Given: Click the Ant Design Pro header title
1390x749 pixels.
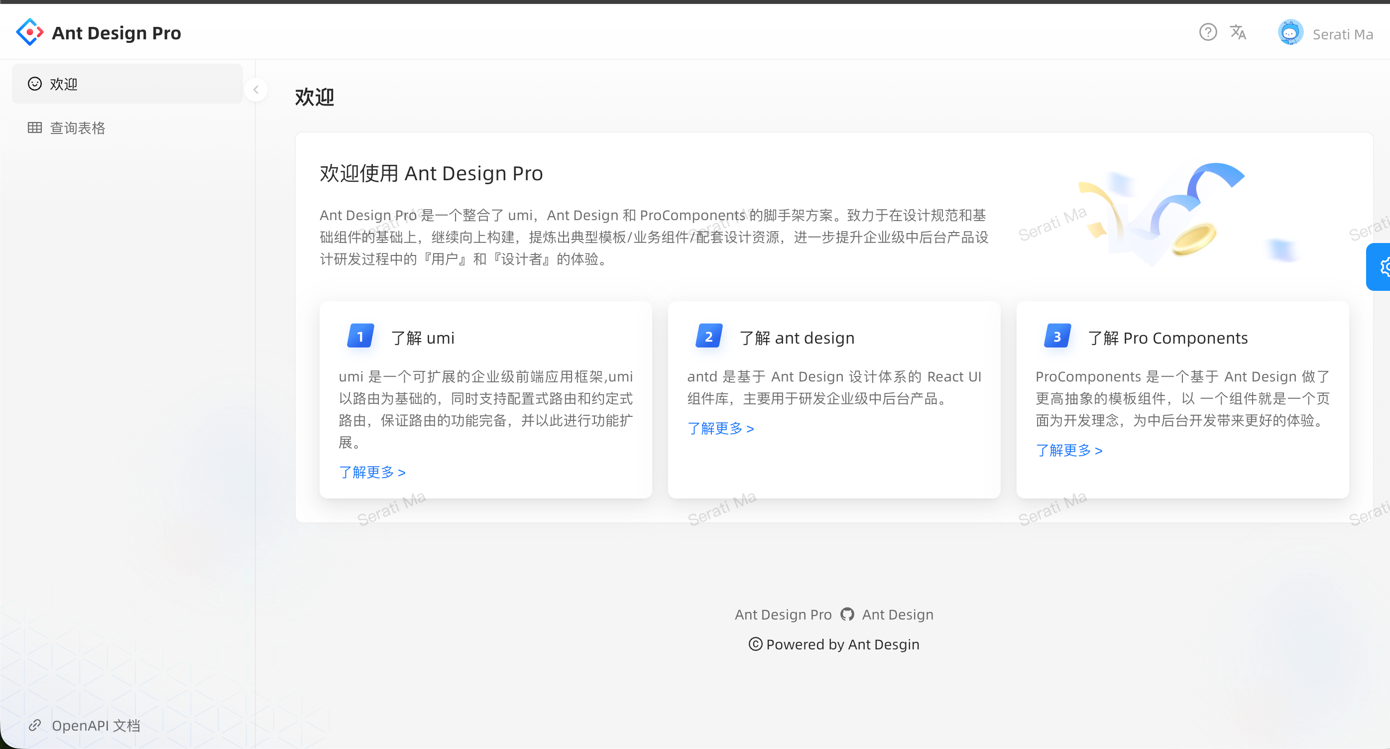Looking at the screenshot, I should point(116,33).
